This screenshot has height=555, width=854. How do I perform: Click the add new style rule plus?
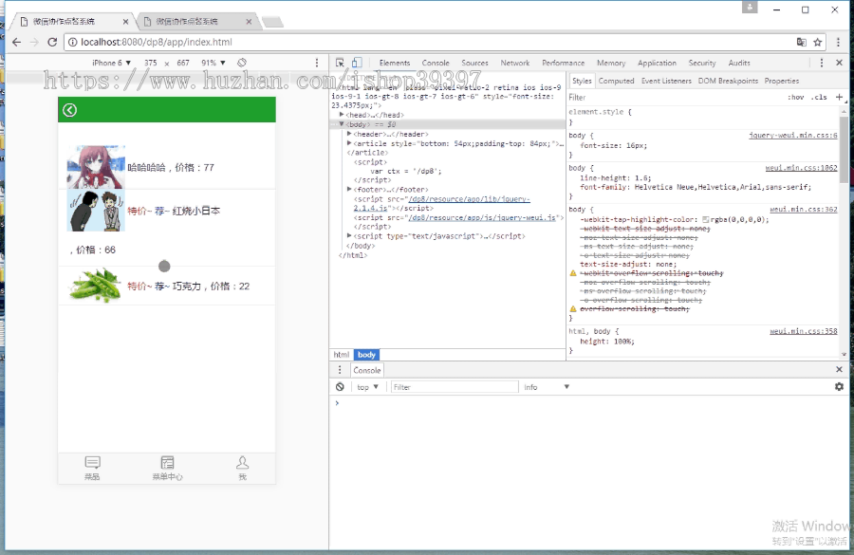pos(840,97)
